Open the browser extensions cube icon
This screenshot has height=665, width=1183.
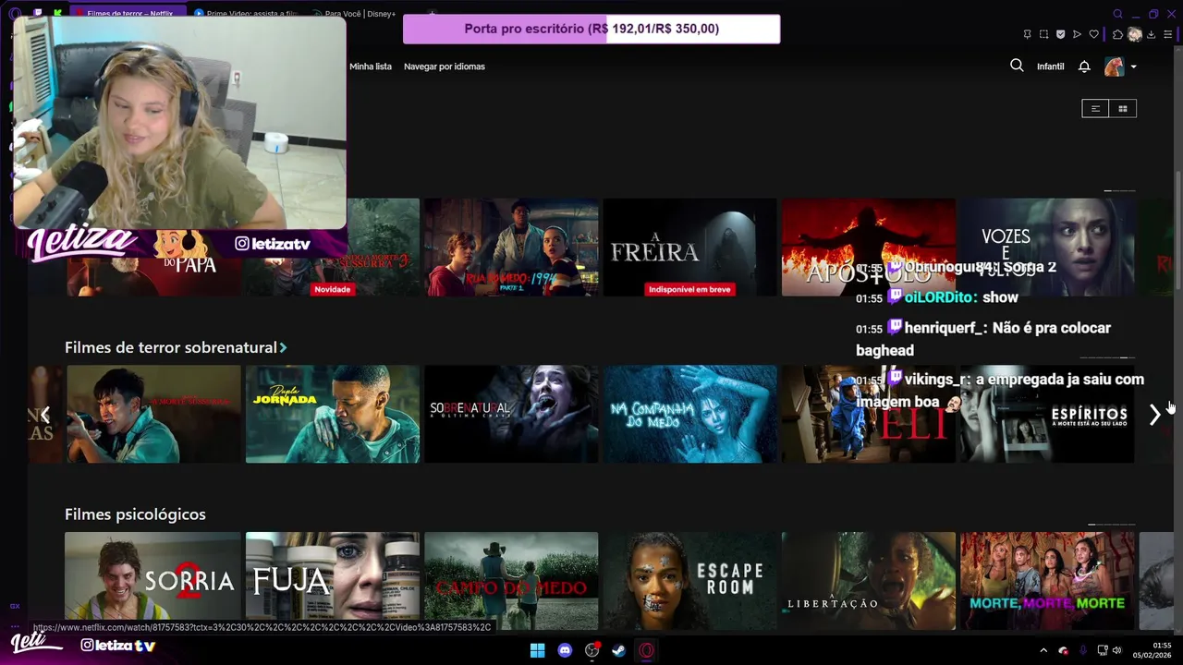click(1117, 34)
